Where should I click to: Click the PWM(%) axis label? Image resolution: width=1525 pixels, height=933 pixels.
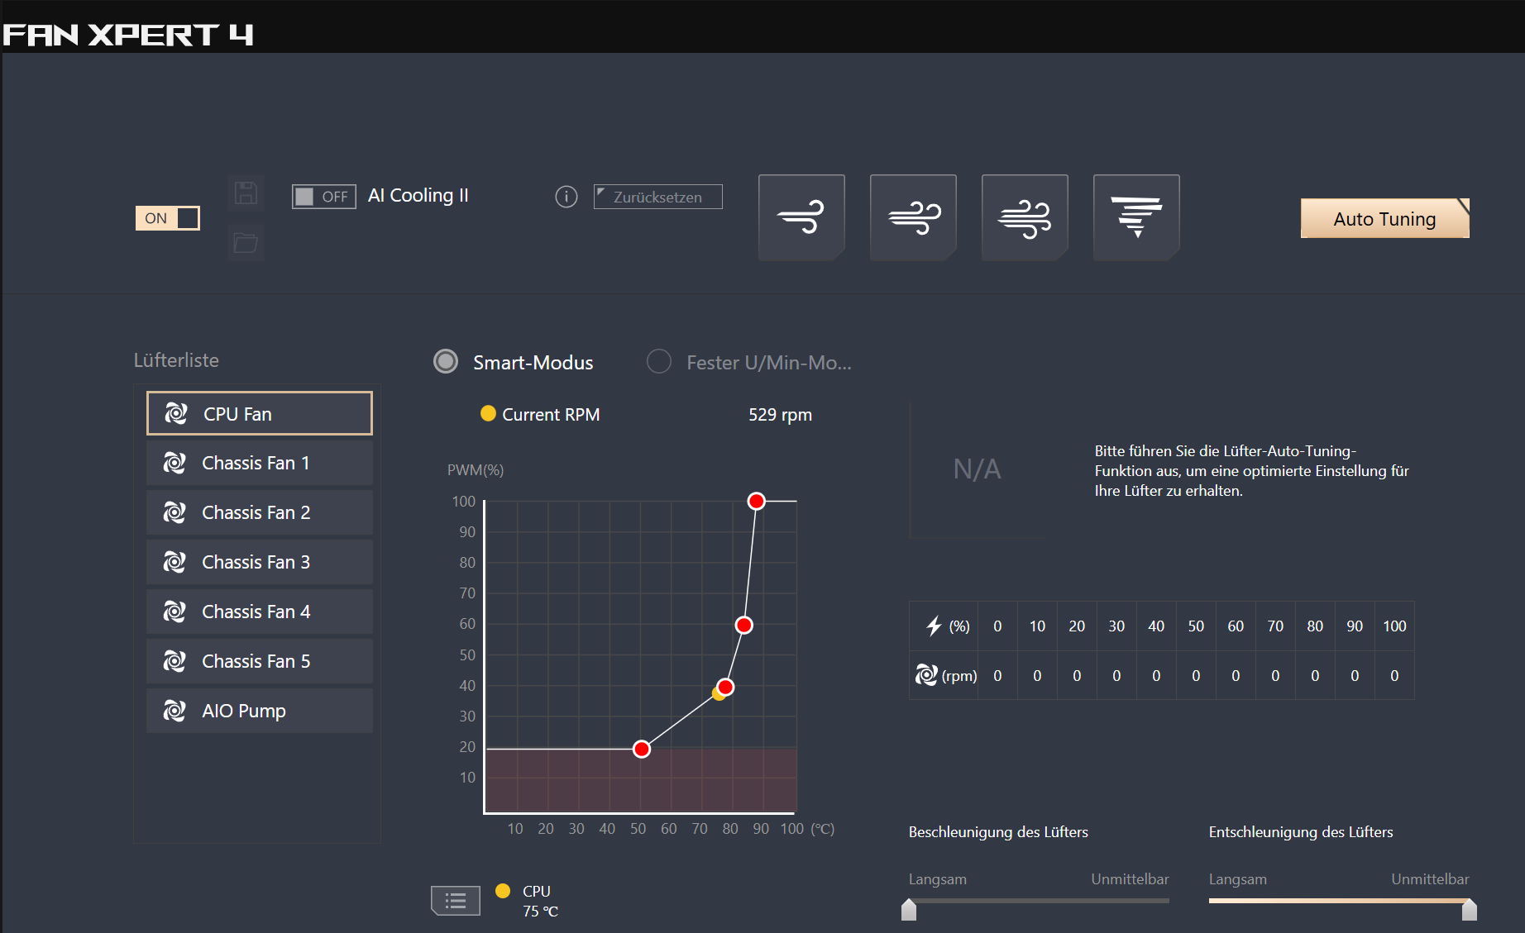point(476,469)
